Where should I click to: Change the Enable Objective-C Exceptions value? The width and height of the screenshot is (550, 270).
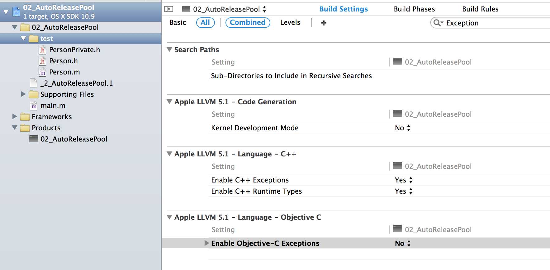coord(403,243)
